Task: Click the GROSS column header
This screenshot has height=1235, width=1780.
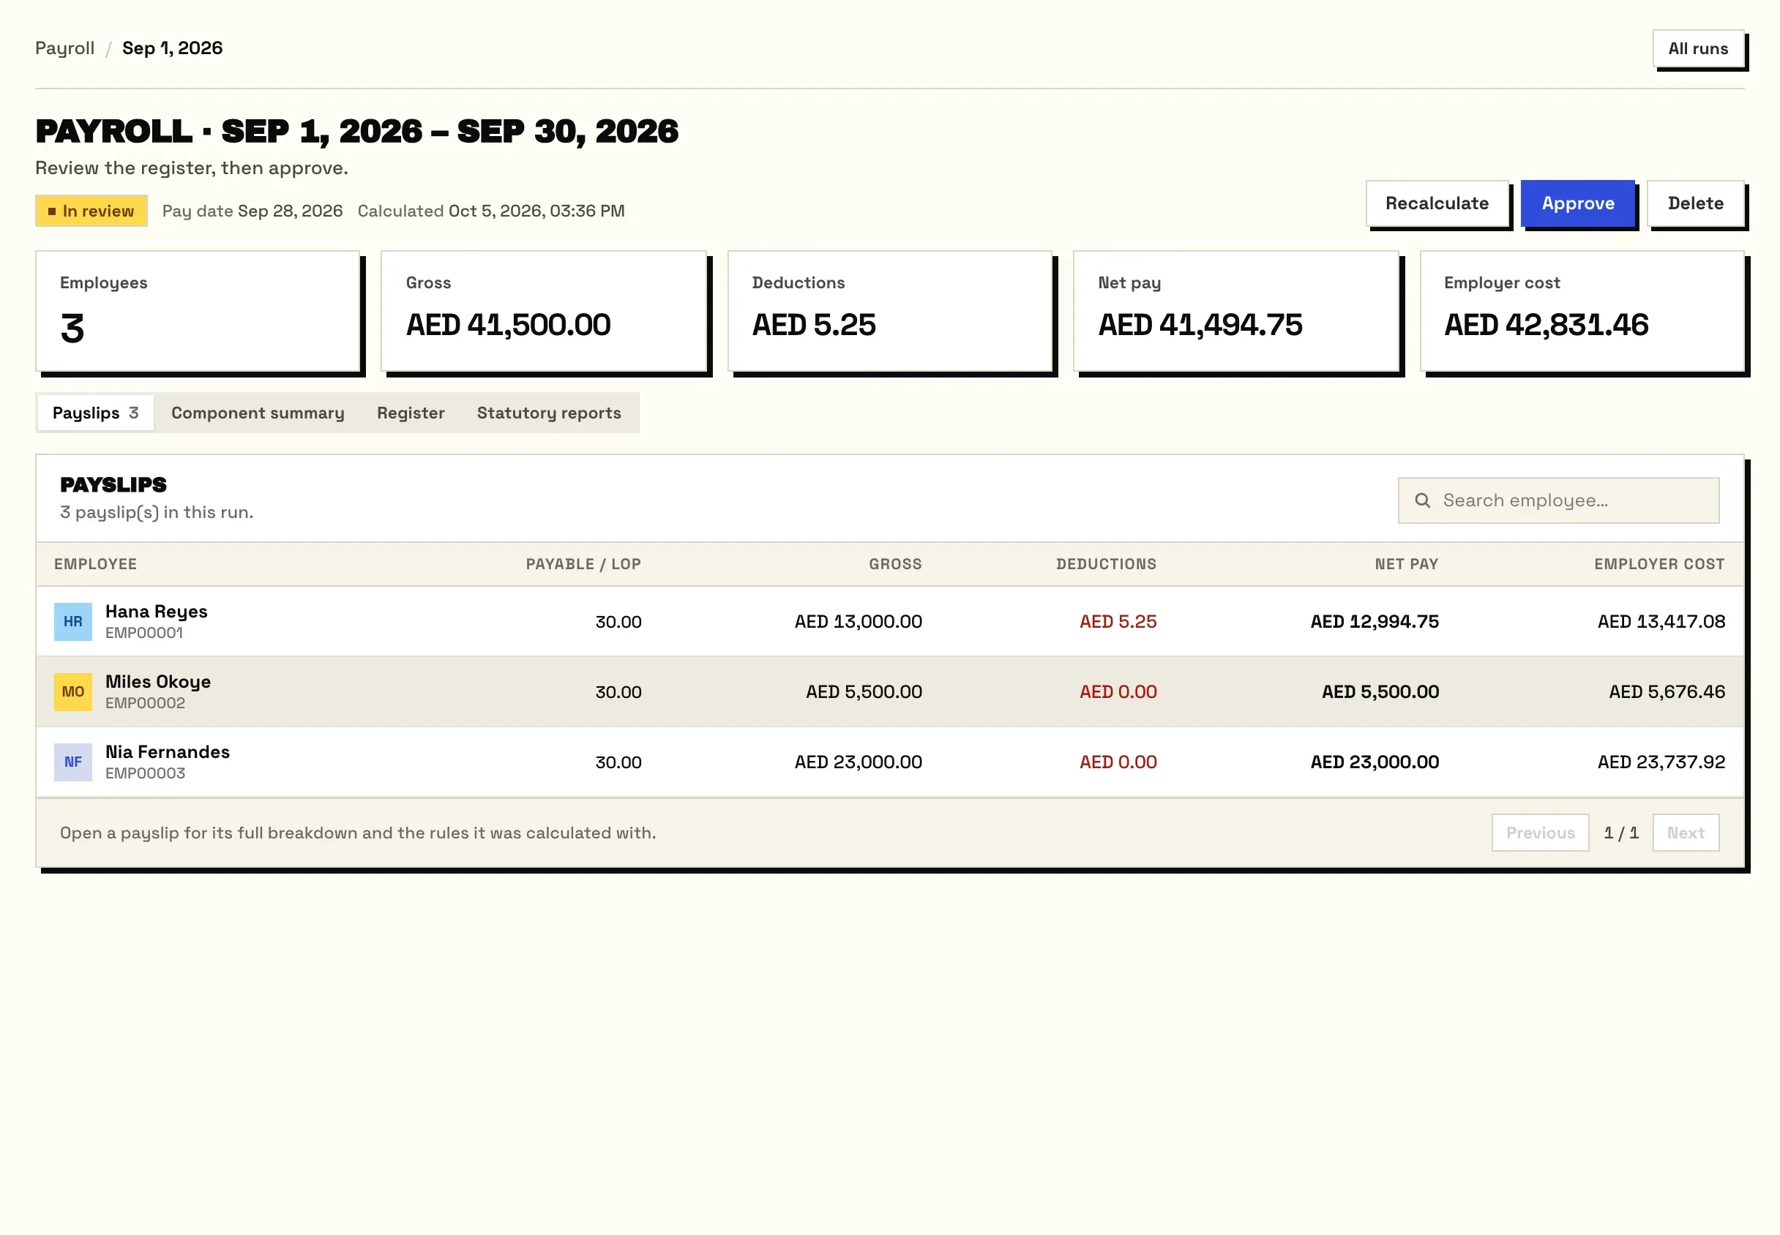Action: tap(895, 564)
